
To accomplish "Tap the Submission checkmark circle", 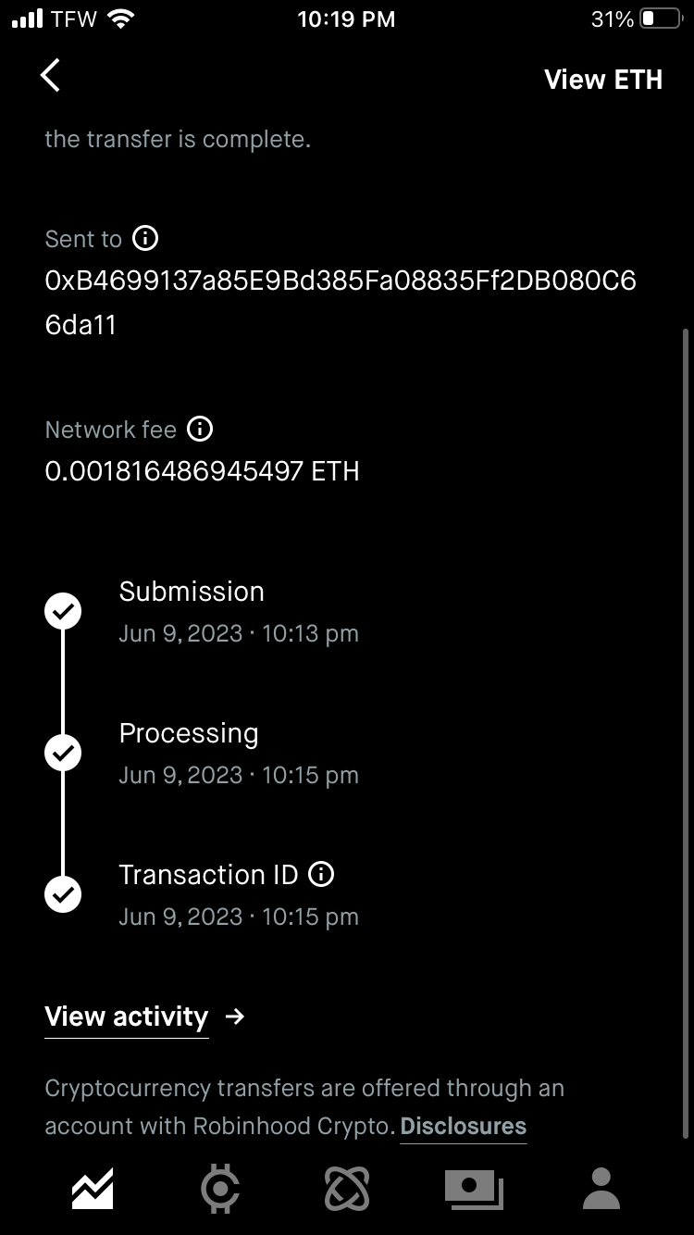I will pyautogui.click(x=63, y=612).
